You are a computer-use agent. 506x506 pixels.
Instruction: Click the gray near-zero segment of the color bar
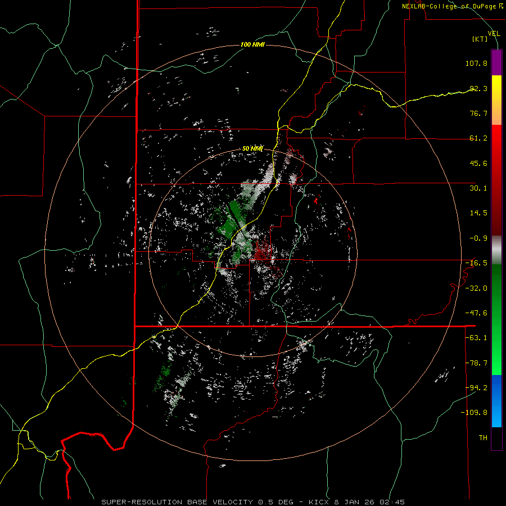pyautogui.click(x=496, y=250)
